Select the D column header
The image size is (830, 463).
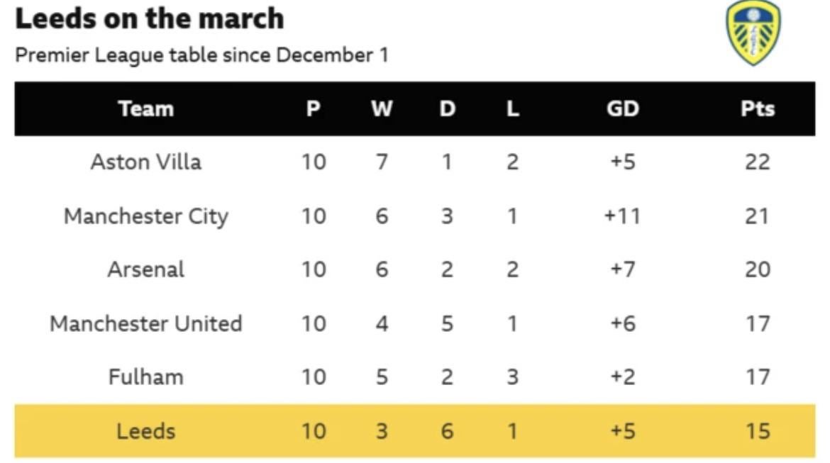pyautogui.click(x=447, y=108)
